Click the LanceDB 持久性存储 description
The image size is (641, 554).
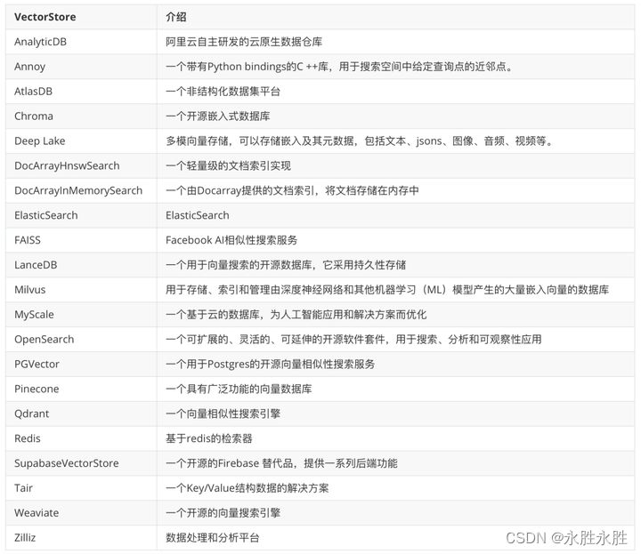click(x=286, y=265)
